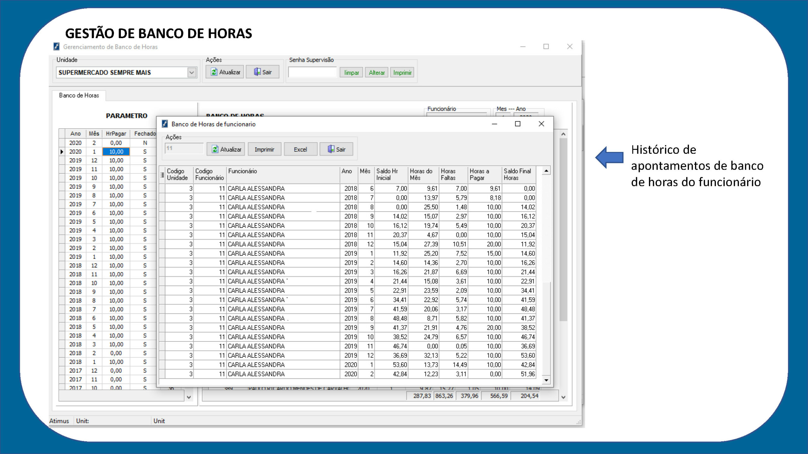Click Atualizar in the main window Ações group
808x454 pixels.
225,72
